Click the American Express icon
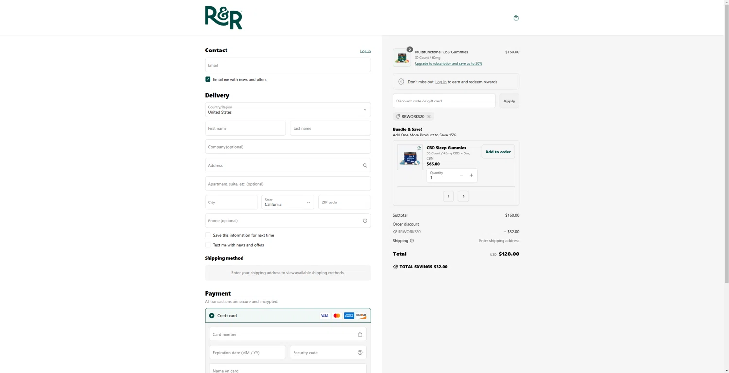 [349, 316]
